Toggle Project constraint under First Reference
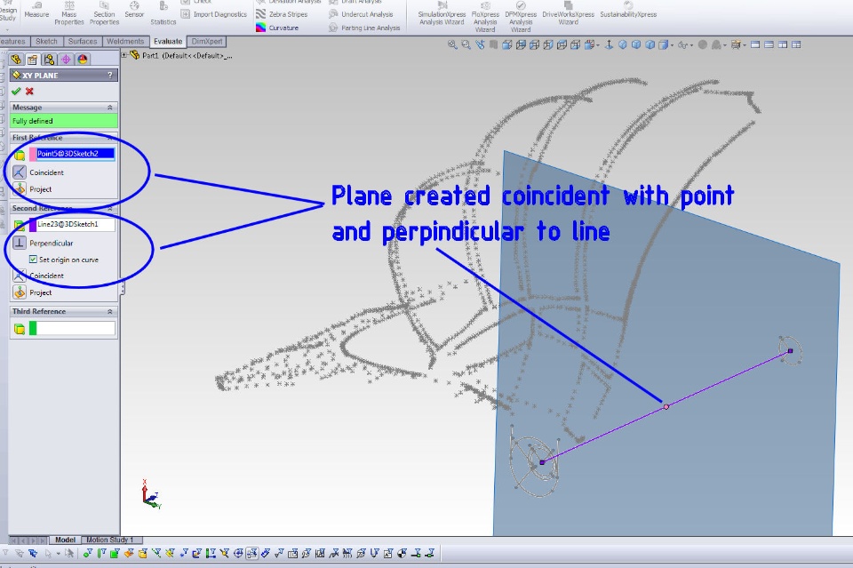This screenshot has height=568, width=853. point(20,188)
